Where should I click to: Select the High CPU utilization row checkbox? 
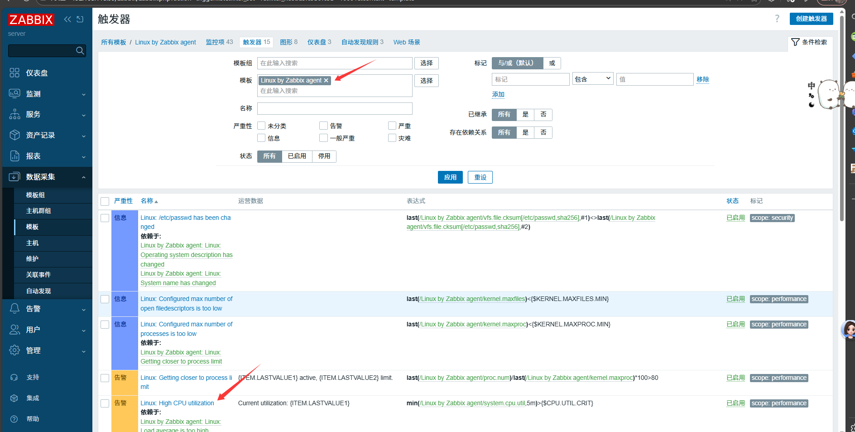point(105,403)
